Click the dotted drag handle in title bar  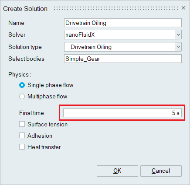[116, 8]
